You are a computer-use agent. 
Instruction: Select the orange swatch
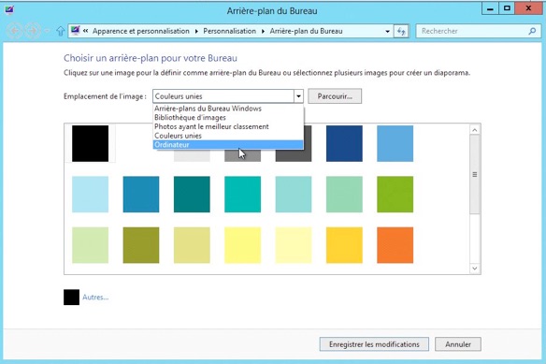pyautogui.click(x=395, y=245)
